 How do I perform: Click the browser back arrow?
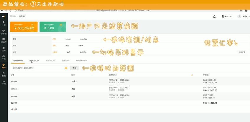tap(2, 11)
